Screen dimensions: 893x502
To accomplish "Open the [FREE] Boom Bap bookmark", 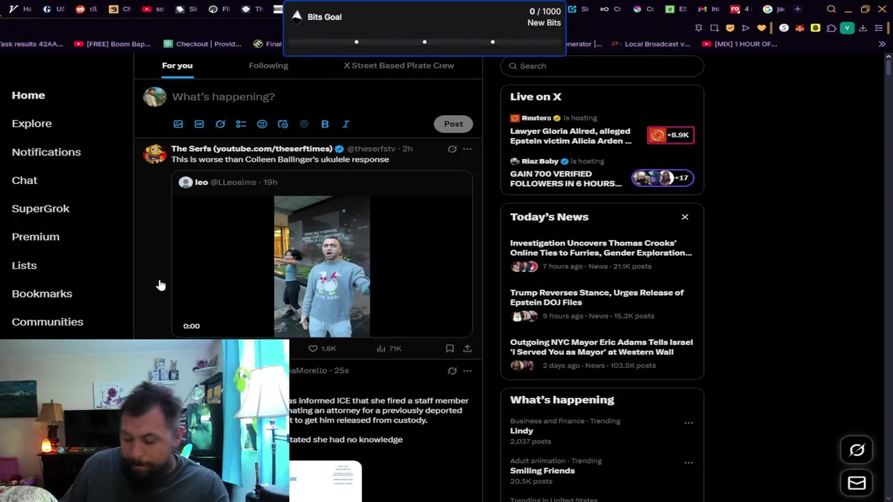I will point(112,44).
